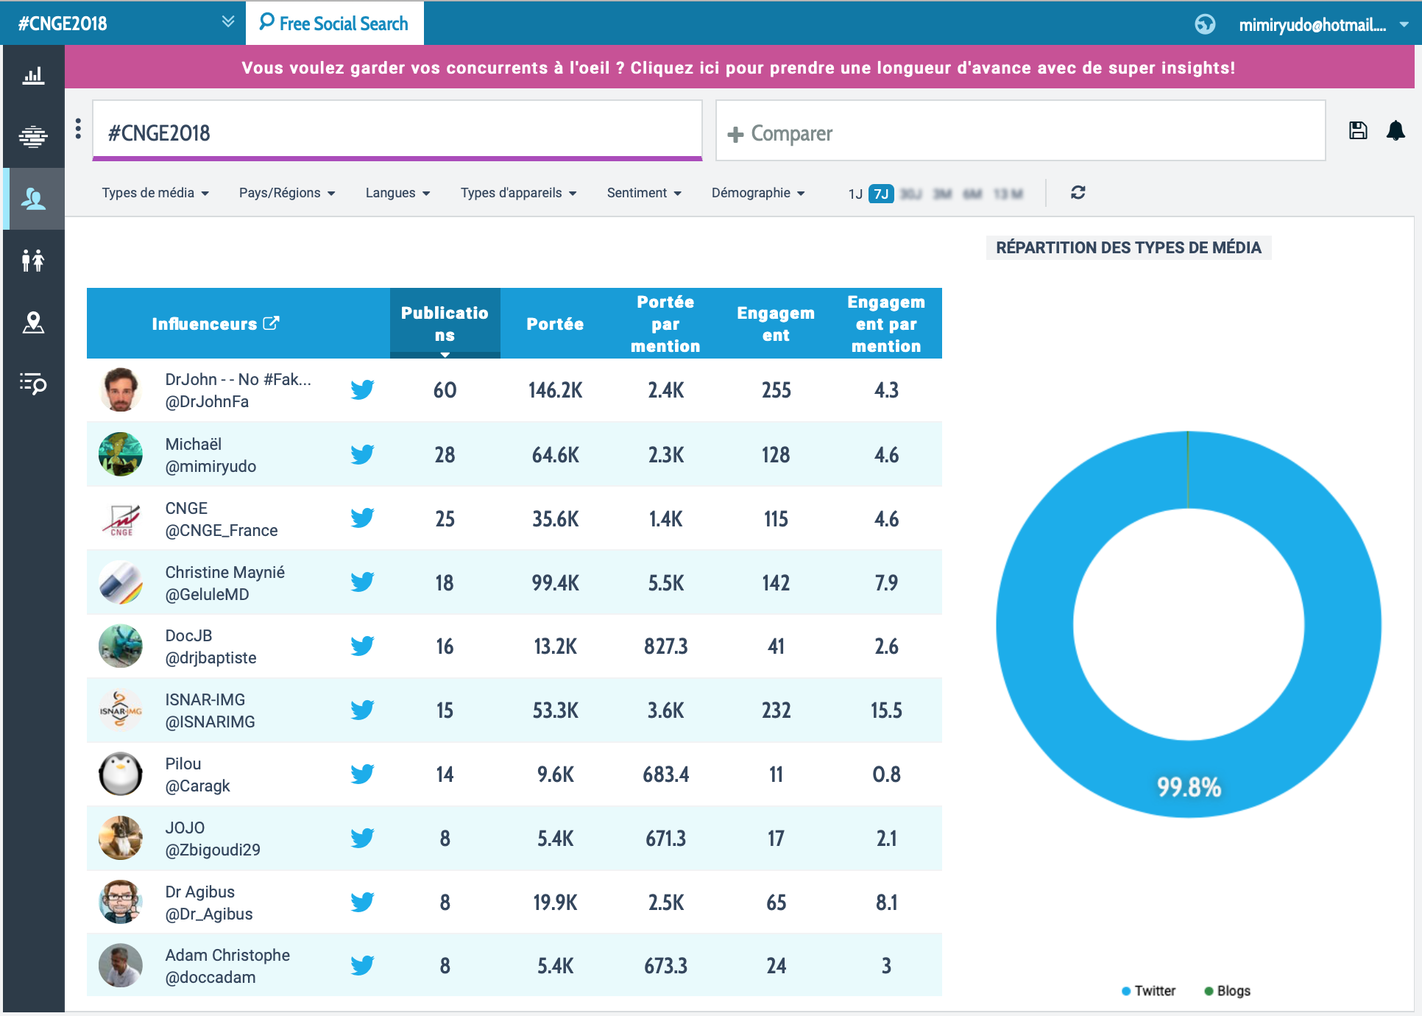Open the demographics people sidebar icon

coord(33,261)
